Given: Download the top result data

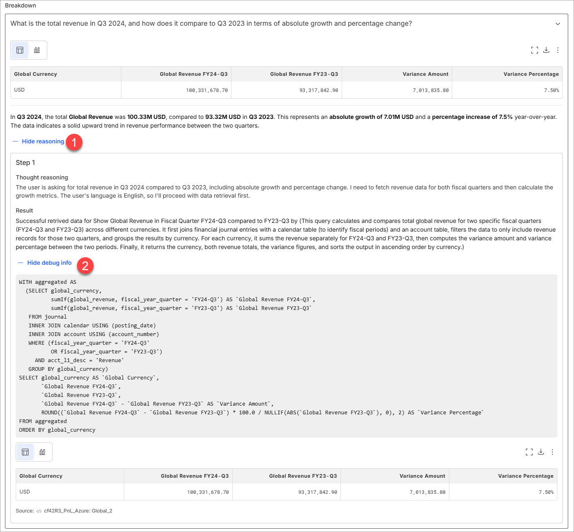Looking at the screenshot, I should [x=546, y=50].
